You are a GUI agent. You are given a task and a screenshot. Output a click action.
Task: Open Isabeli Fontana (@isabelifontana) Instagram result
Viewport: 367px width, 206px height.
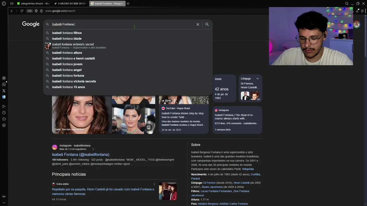pos(81,154)
